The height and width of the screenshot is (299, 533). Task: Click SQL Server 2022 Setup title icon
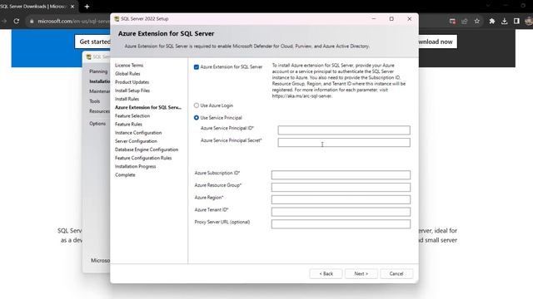tap(117, 19)
